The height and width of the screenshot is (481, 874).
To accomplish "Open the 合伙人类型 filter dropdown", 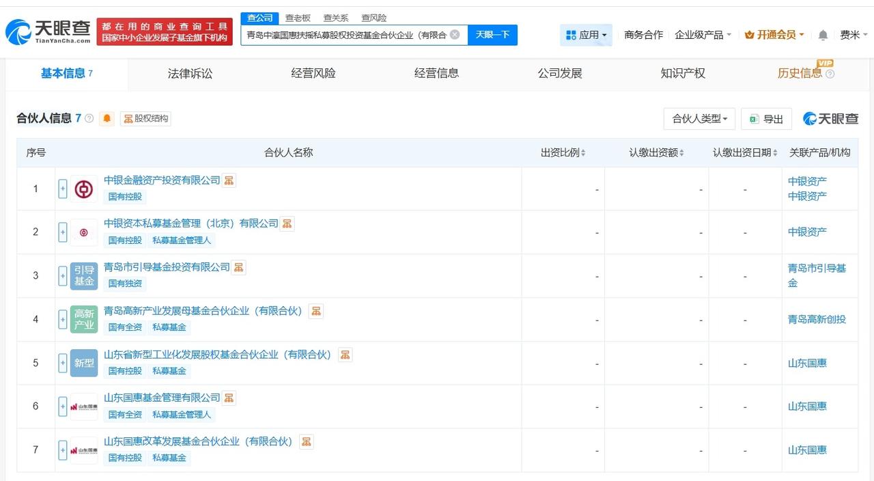I will (x=699, y=119).
